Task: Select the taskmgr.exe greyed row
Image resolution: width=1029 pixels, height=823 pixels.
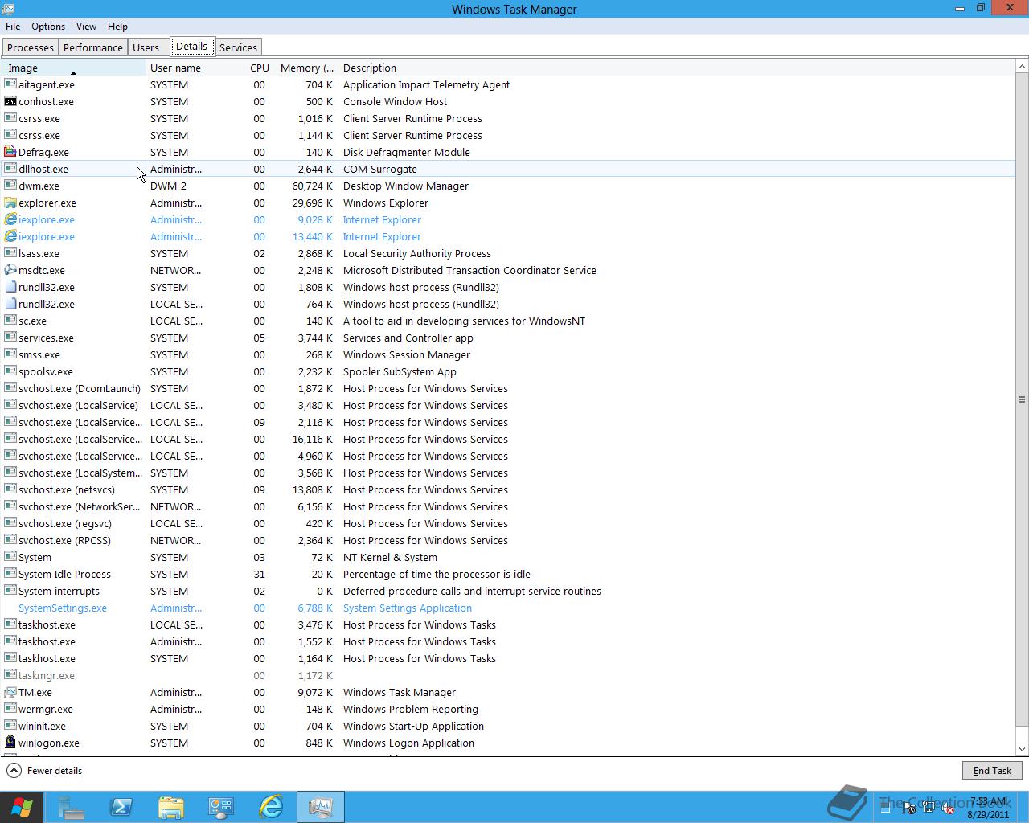Action: pos(508,675)
